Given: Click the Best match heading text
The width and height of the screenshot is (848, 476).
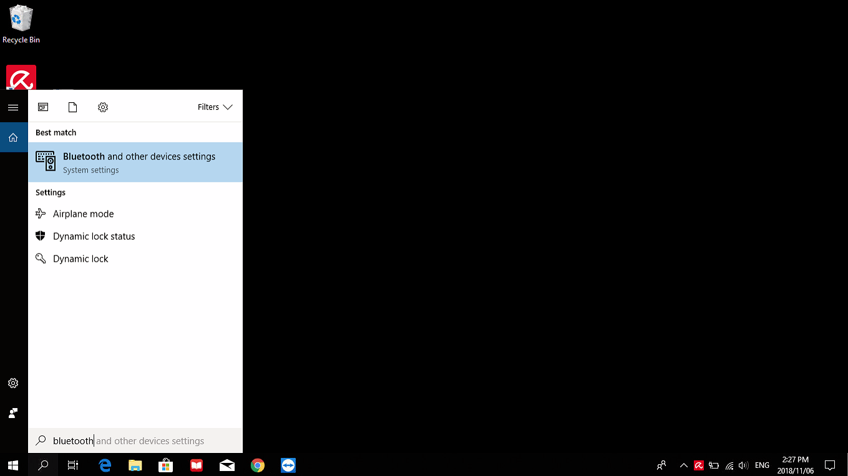Looking at the screenshot, I should click(56, 132).
